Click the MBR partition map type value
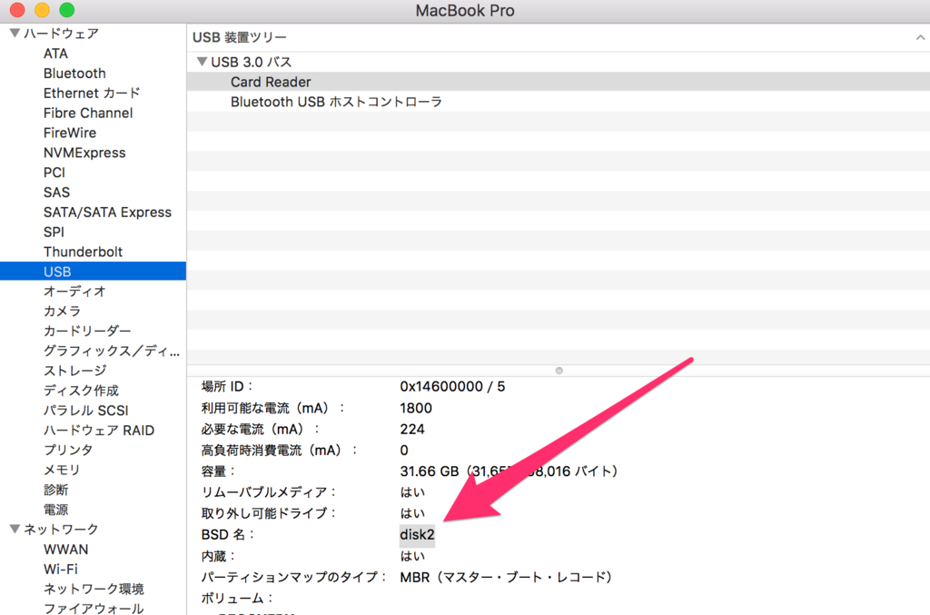This screenshot has height=615, width=930. (x=507, y=577)
